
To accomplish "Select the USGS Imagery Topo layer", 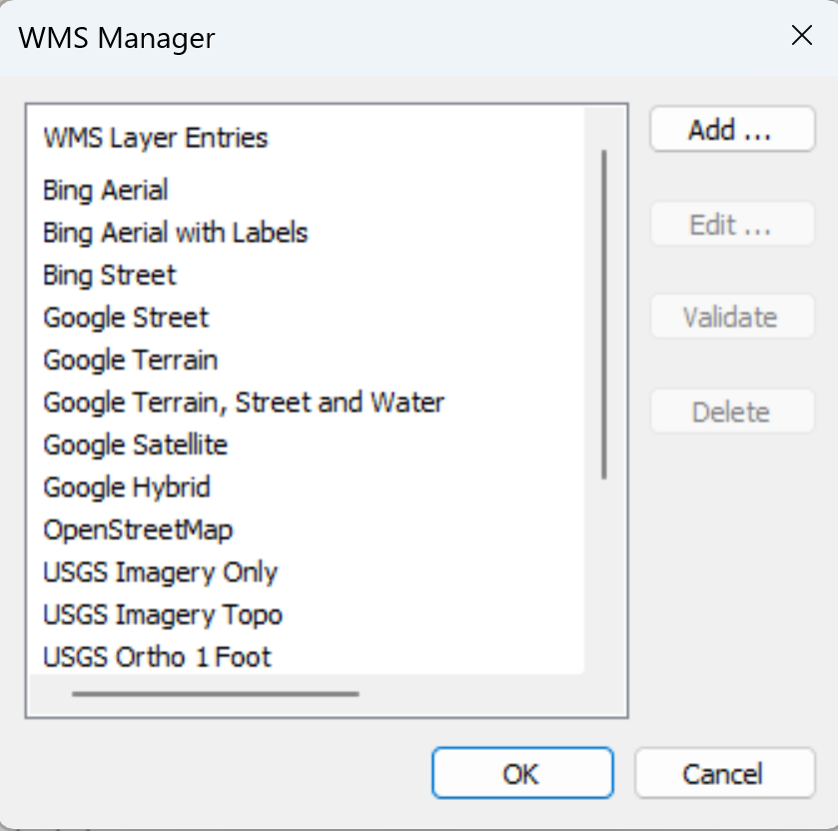I will (x=163, y=615).
